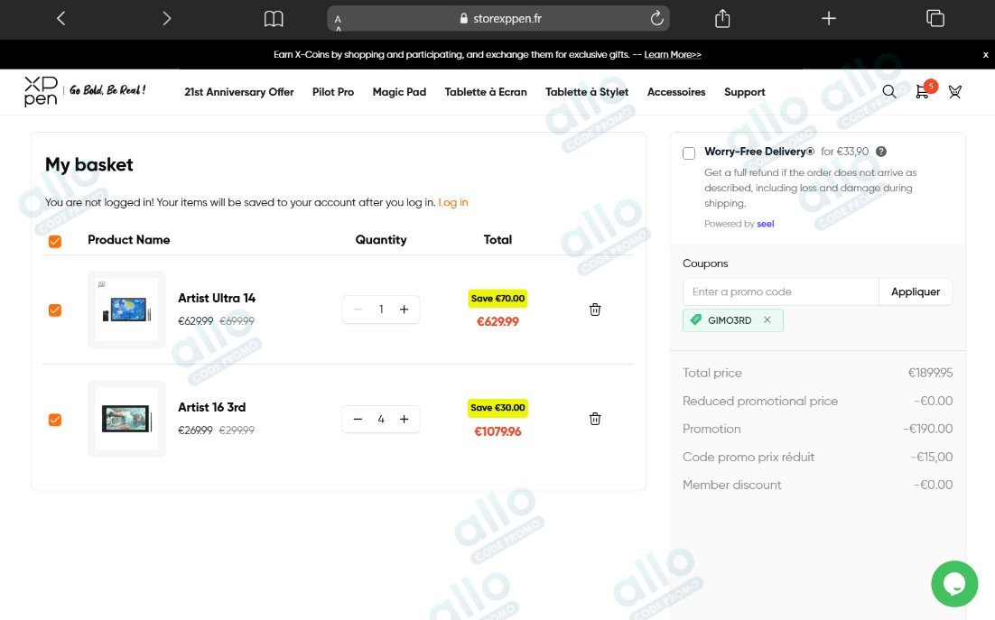Image resolution: width=995 pixels, height=620 pixels.
Task: Go back with the browser back arrow
Action: pyautogui.click(x=60, y=18)
